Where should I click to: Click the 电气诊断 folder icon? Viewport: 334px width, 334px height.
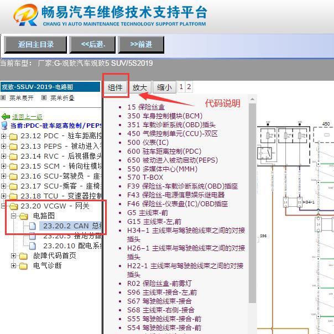click(x=23, y=266)
